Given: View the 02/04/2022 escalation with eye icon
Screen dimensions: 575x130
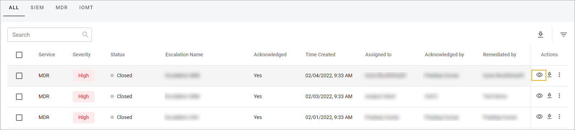Looking at the screenshot, I should pyautogui.click(x=539, y=75).
